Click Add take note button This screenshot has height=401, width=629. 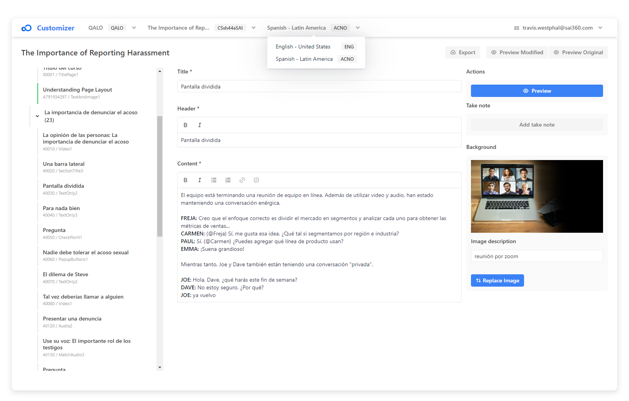537,125
